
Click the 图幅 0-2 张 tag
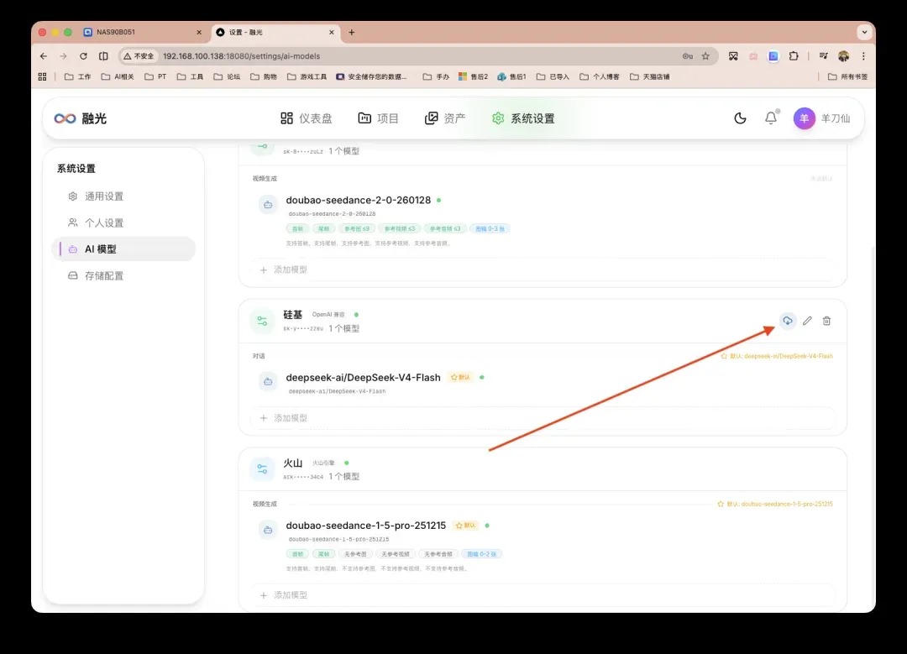(482, 554)
